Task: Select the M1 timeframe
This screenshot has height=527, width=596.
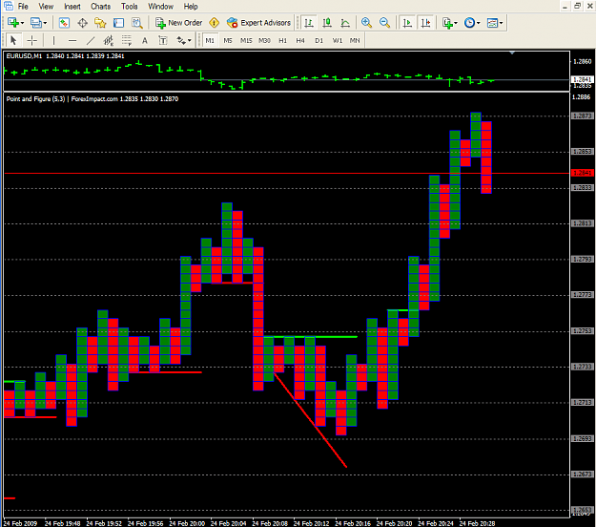Action: point(210,40)
